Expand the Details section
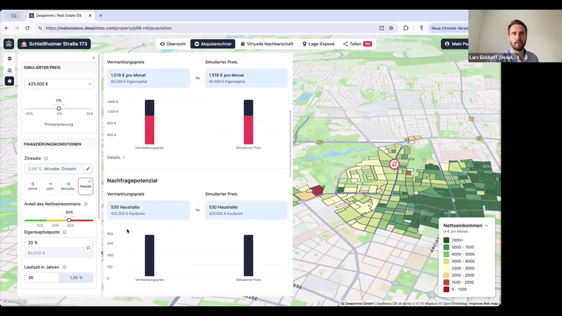Viewport: 562px width, 316px height. 116,157
